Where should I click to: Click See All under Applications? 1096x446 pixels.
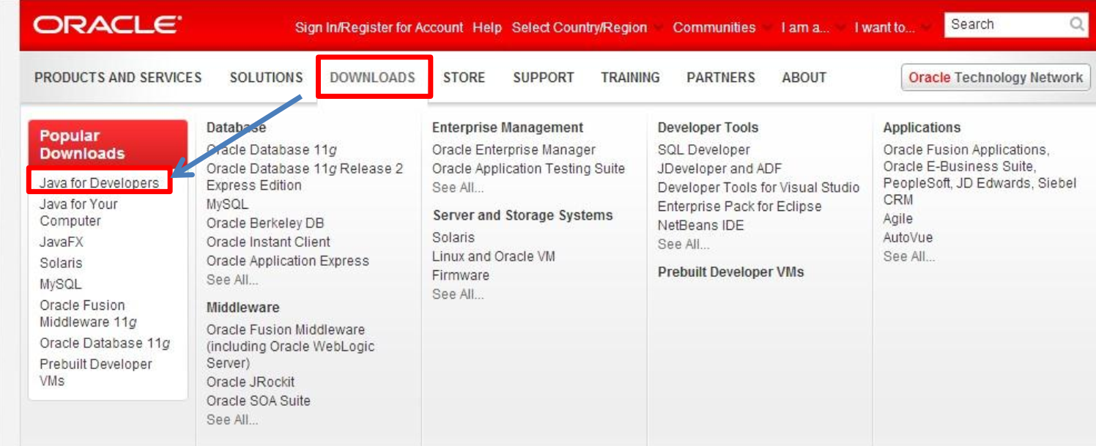909,257
